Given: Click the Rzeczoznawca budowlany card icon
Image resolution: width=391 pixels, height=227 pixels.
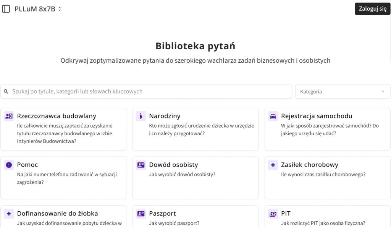Looking at the screenshot, I should tap(9, 116).
